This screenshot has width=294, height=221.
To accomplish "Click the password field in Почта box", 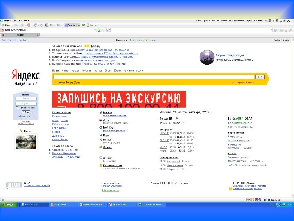I will (x=26, y=104).
